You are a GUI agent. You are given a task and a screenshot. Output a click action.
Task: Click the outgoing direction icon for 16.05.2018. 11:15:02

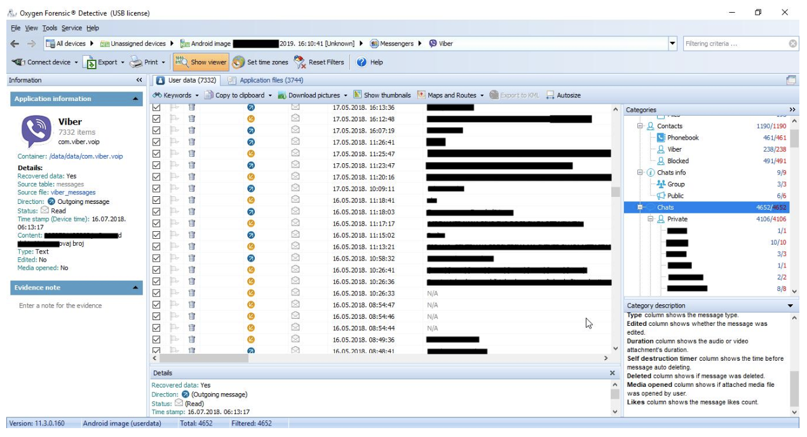[x=250, y=235]
